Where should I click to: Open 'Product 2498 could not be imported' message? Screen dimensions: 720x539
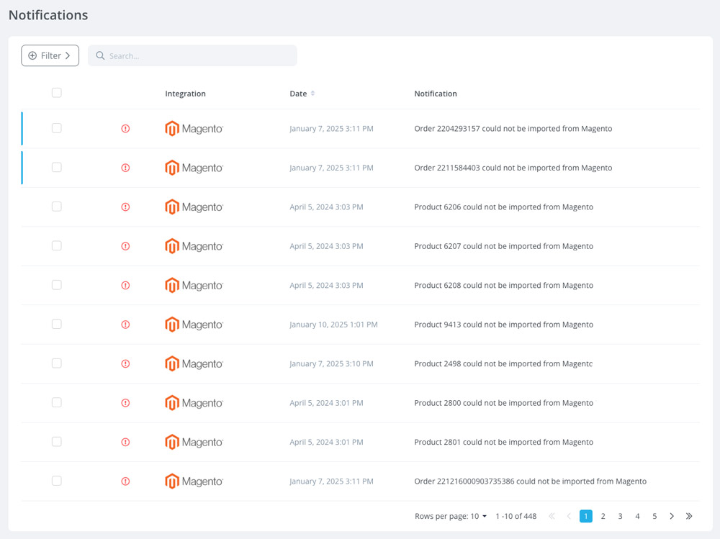(503, 363)
